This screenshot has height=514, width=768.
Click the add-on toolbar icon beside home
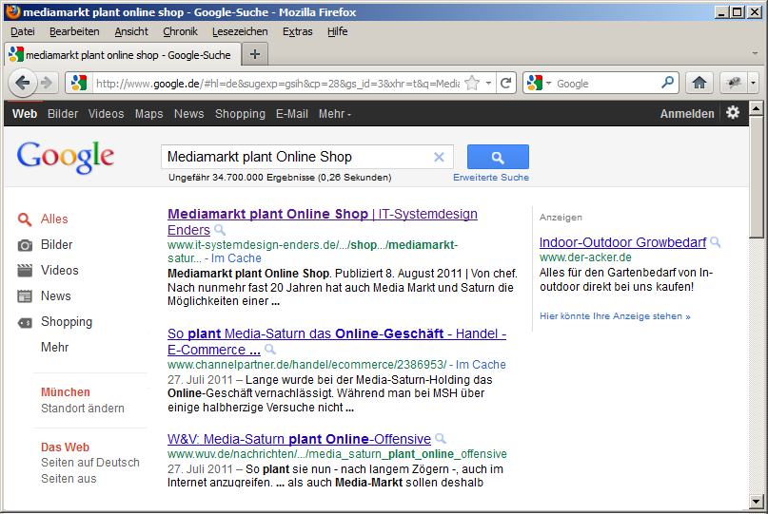(x=734, y=84)
